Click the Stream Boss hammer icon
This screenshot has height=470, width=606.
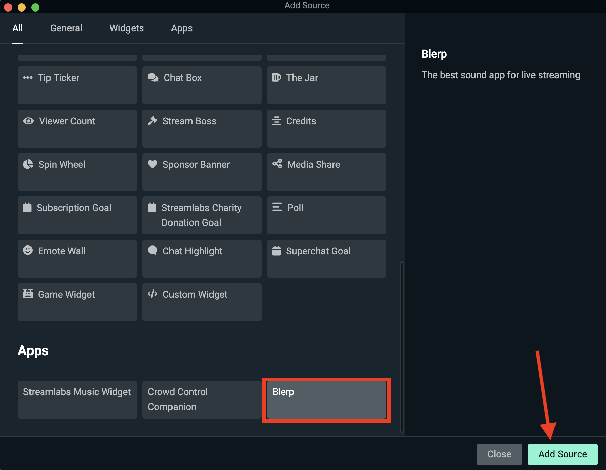point(153,121)
